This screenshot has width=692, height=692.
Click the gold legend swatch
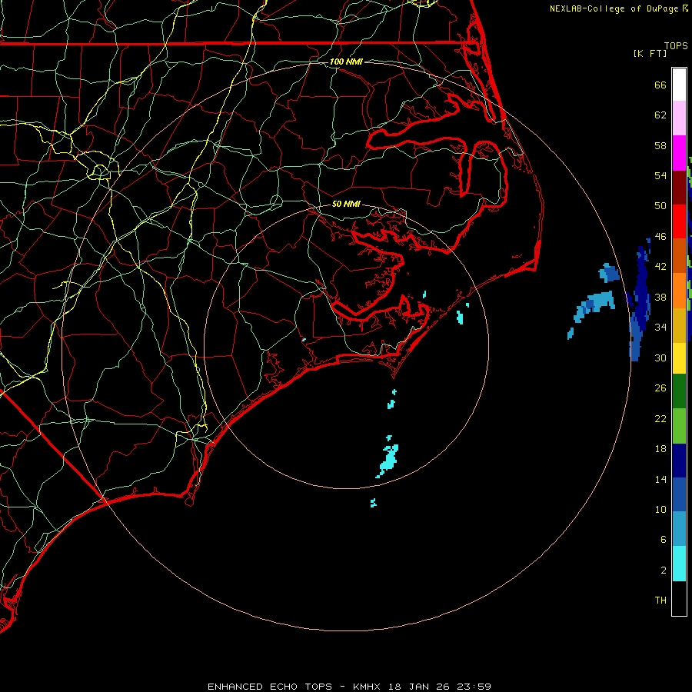(679, 324)
